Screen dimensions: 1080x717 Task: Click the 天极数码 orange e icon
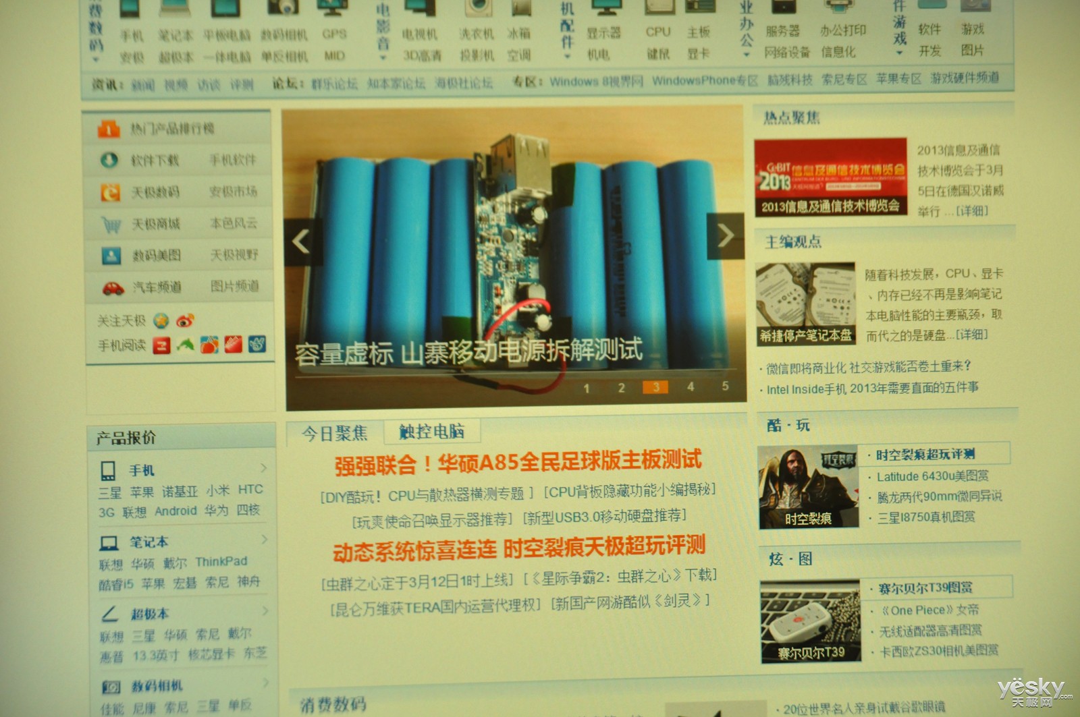[110, 192]
